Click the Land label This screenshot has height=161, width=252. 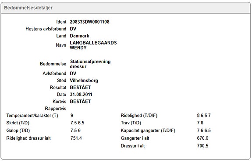pyautogui.click(x=61, y=36)
